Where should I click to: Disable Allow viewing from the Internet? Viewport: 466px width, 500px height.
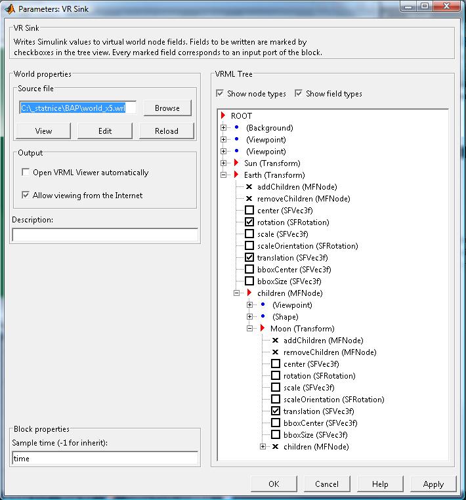coord(26,195)
